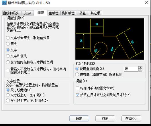This screenshot has width=151, height=126.
Task: Select the 调整 tab
Action: [41, 13]
